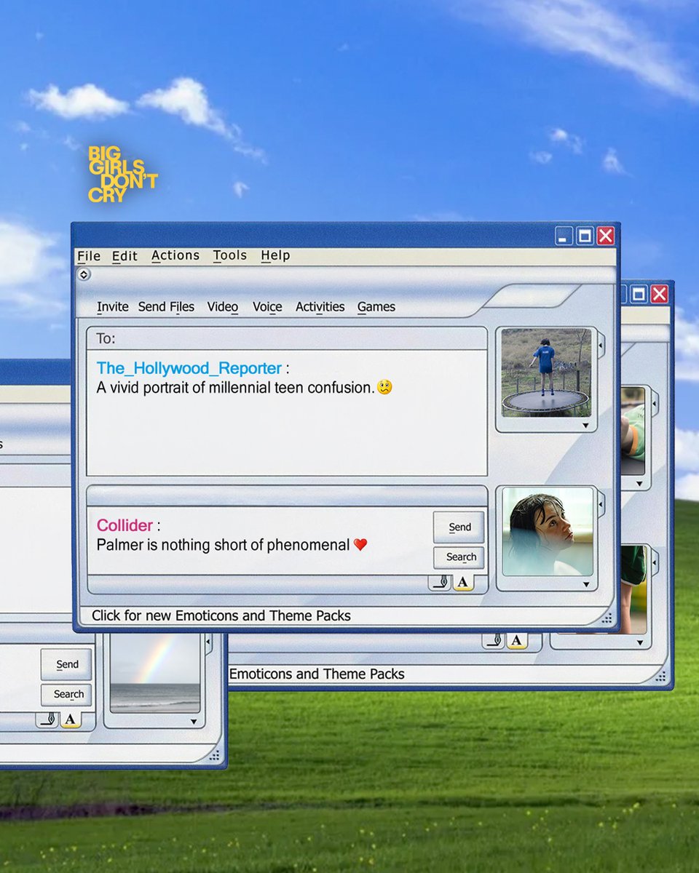The image size is (699, 873).
Task: Open the Edit menu
Action: click(125, 255)
